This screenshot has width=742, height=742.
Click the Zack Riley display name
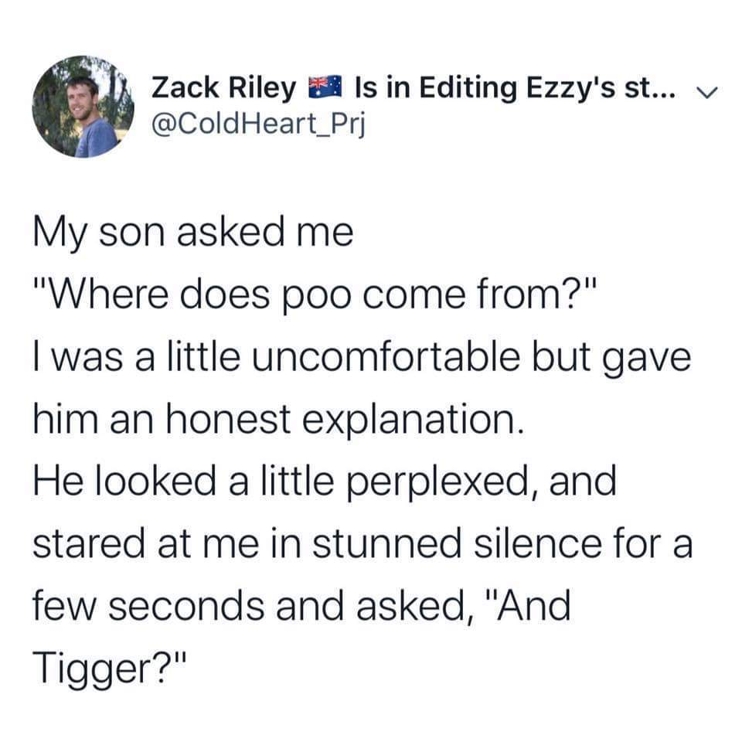point(223,90)
